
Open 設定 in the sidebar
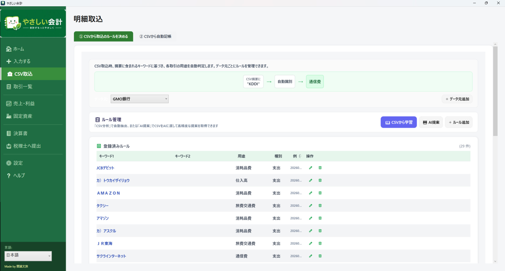pyautogui.click(x=33, y=163)
